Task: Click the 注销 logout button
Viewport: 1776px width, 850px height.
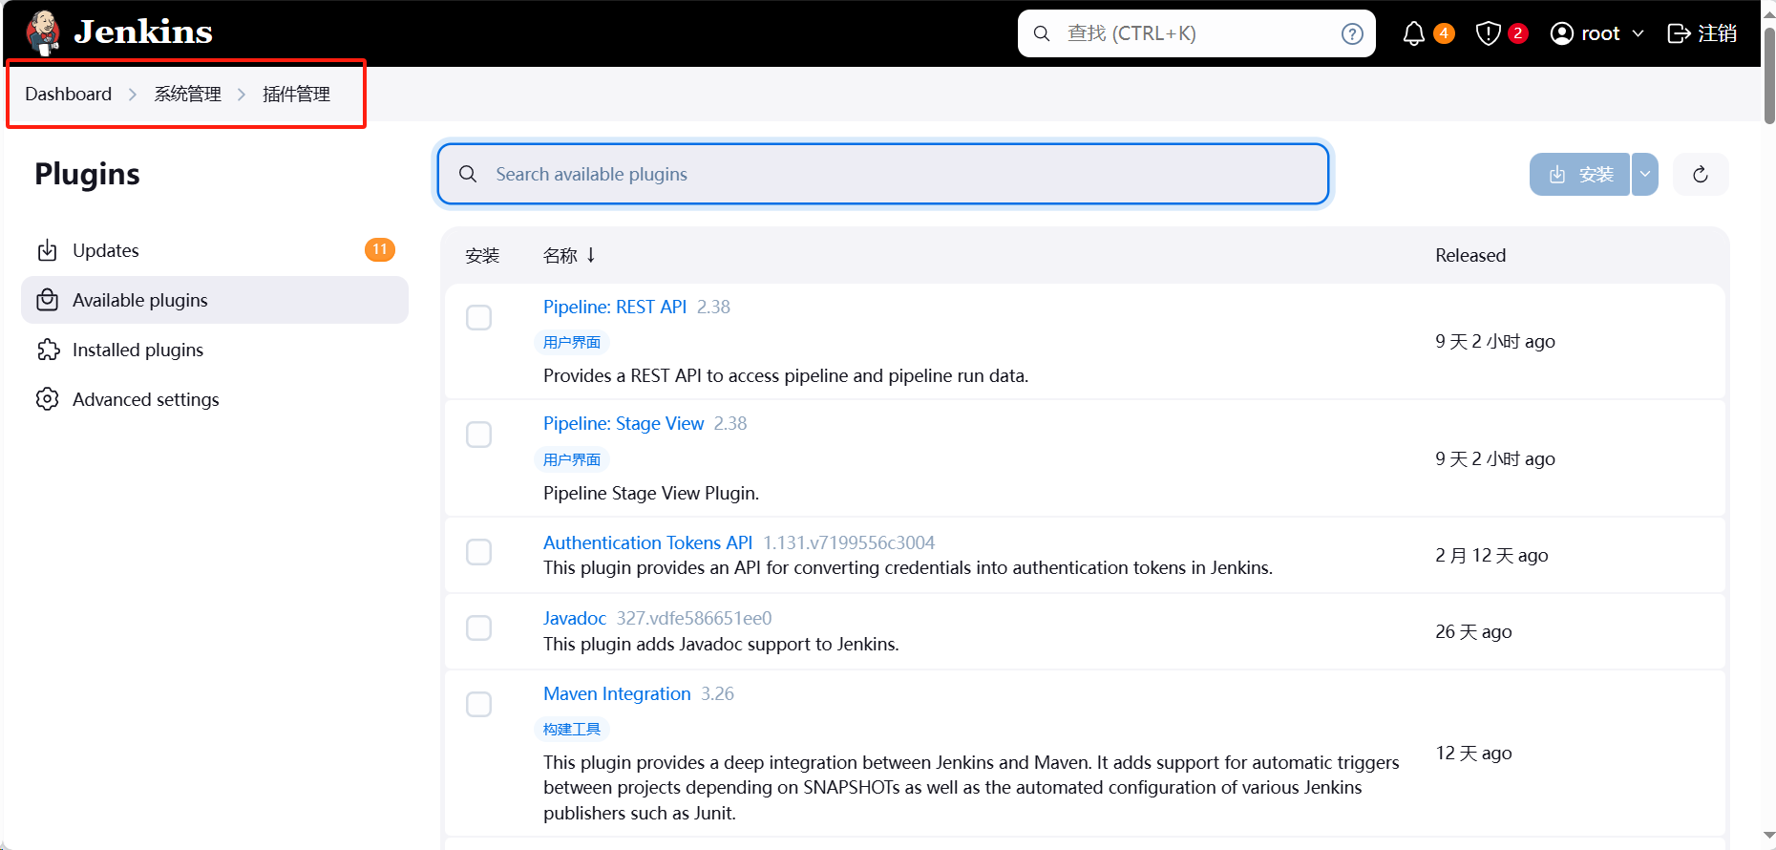Action: coord(1702,33)
